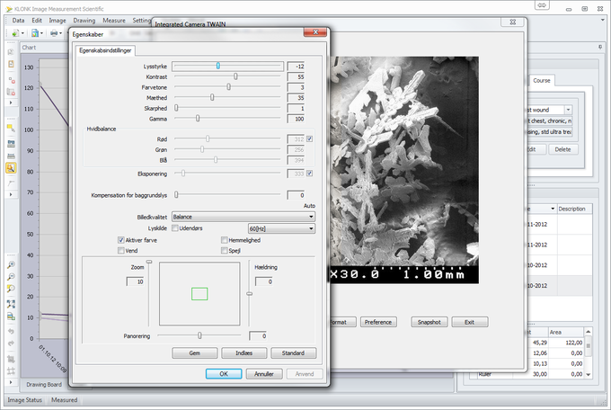Open the Billedkvalitet Balance dropdown
This screenshot has width=611, height=410.
(244, 217)
